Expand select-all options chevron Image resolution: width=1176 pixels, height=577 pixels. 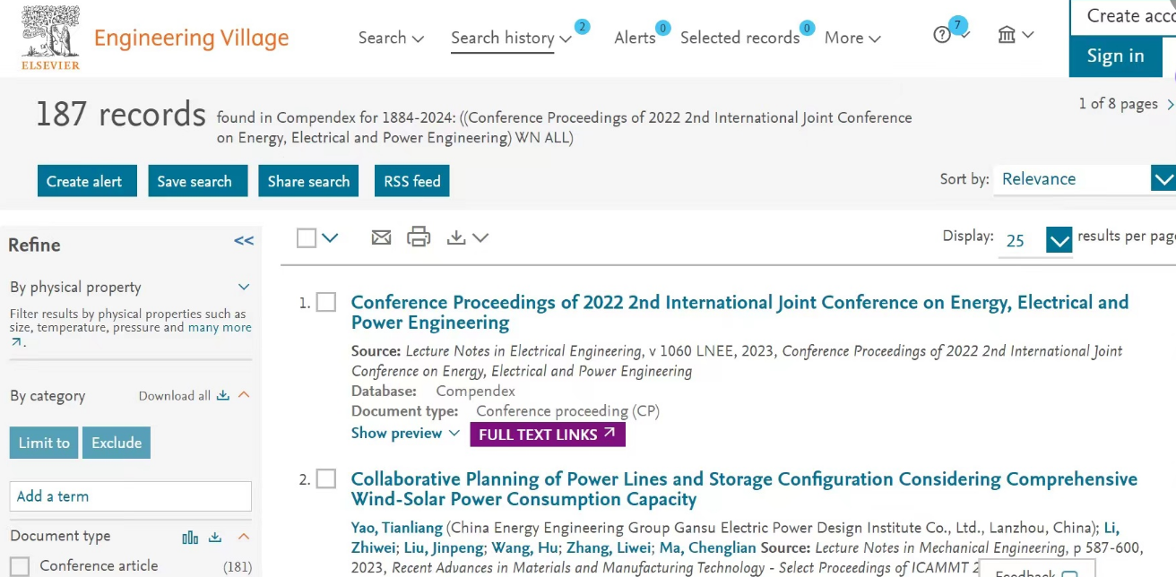click(330, 238)
